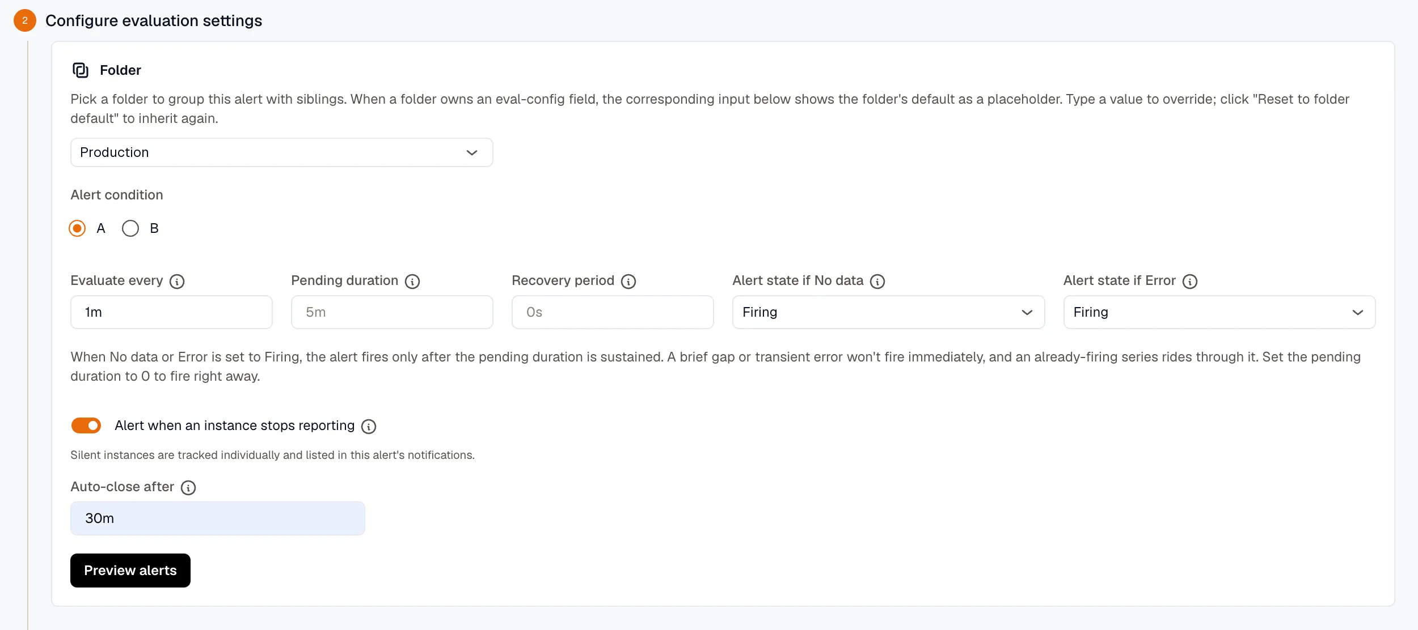Open the Production folder dropdown
This screenshot has width=1418, height=630.
click(282, 152)
